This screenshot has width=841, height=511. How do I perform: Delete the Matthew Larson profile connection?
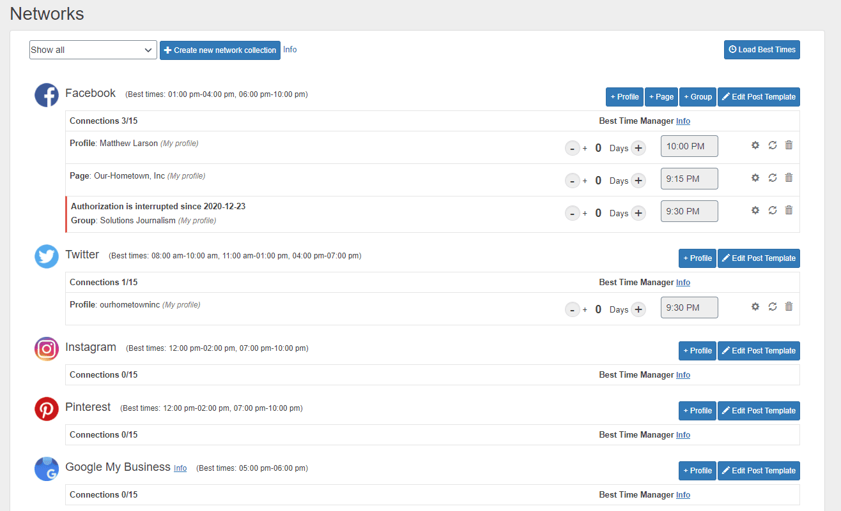click(x=789, y=145)
